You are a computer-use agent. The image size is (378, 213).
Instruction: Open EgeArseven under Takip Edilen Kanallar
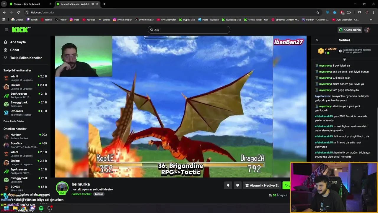point(25,95)
